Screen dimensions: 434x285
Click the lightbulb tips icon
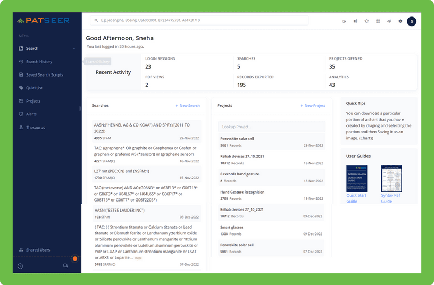point(367,21)
